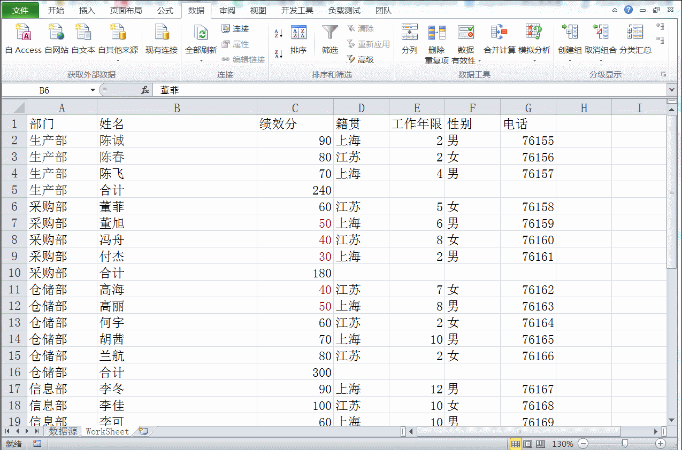Switch to Page Layout view in status bar
Screen dimensions: 682x450
(x=528, y=444)
